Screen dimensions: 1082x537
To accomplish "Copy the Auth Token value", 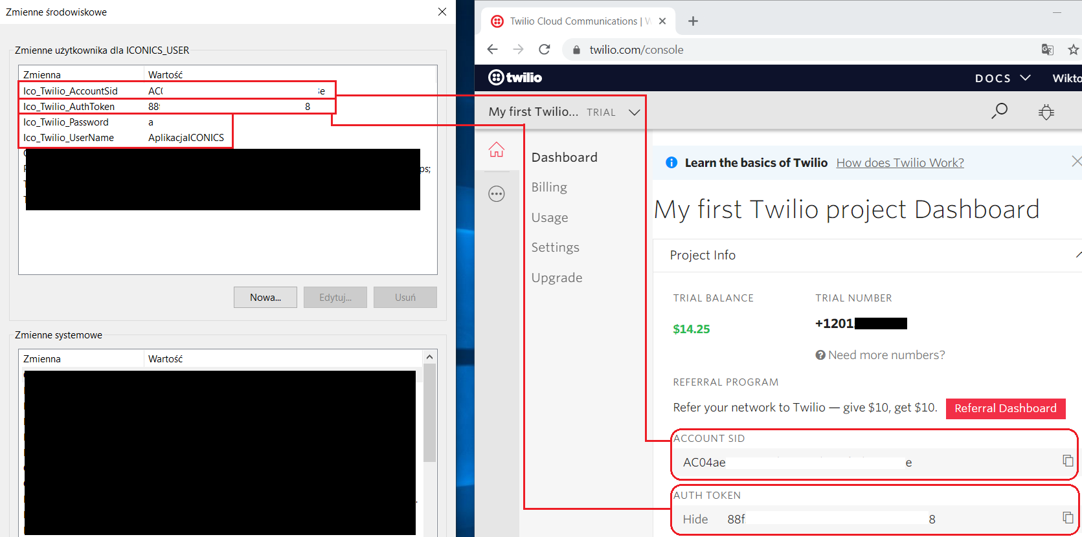I will pos(1068,518).
